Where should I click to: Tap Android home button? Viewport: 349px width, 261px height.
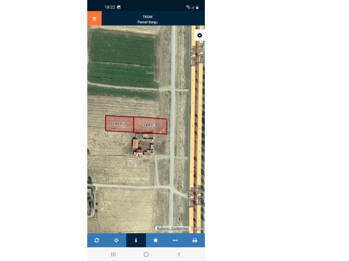click(146, 254)
